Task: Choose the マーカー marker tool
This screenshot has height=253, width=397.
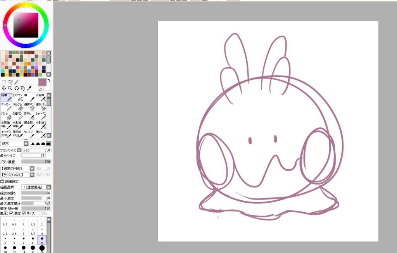Action: click(6, 107)
